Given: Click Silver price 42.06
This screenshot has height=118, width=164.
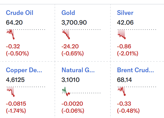Looking at the screenshot, I should [125, 23].
